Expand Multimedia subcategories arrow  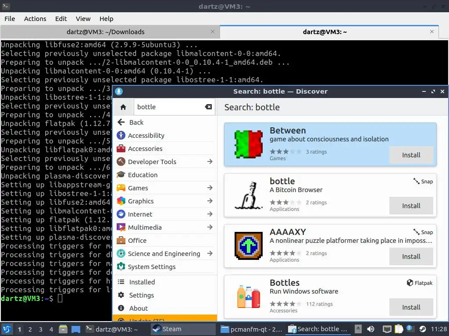[210, 227]
